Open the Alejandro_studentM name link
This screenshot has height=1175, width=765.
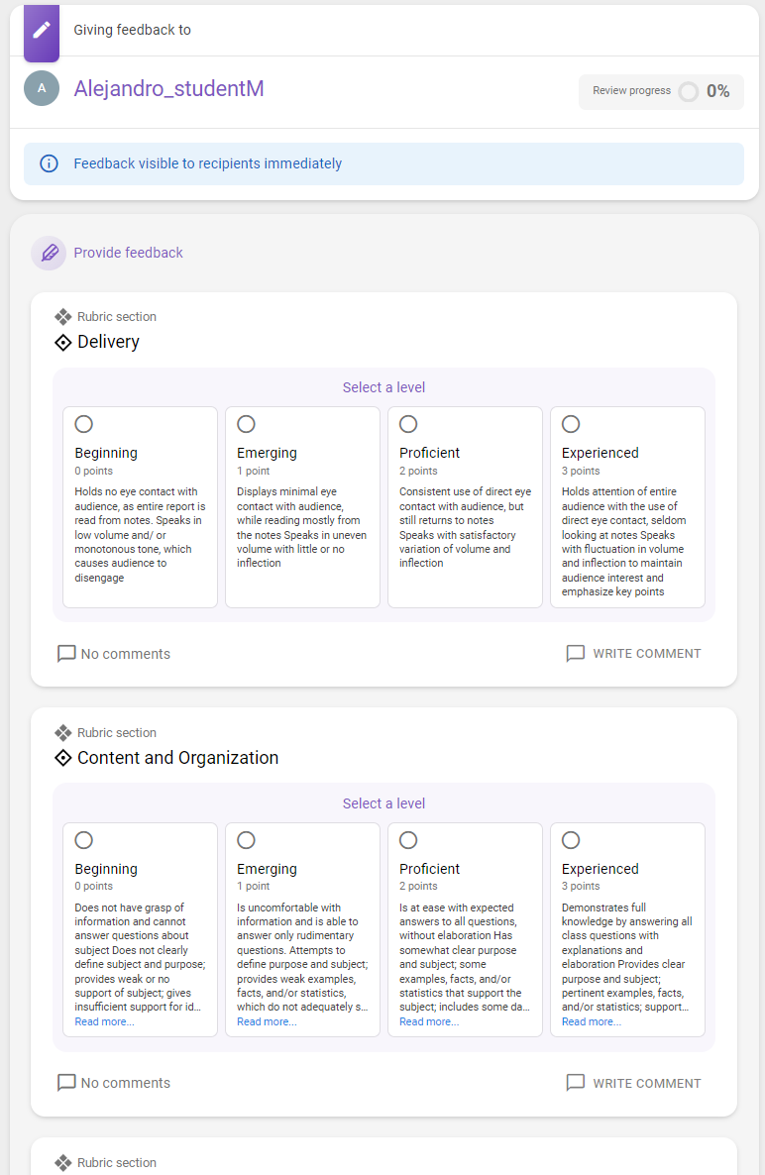[168, 88]
